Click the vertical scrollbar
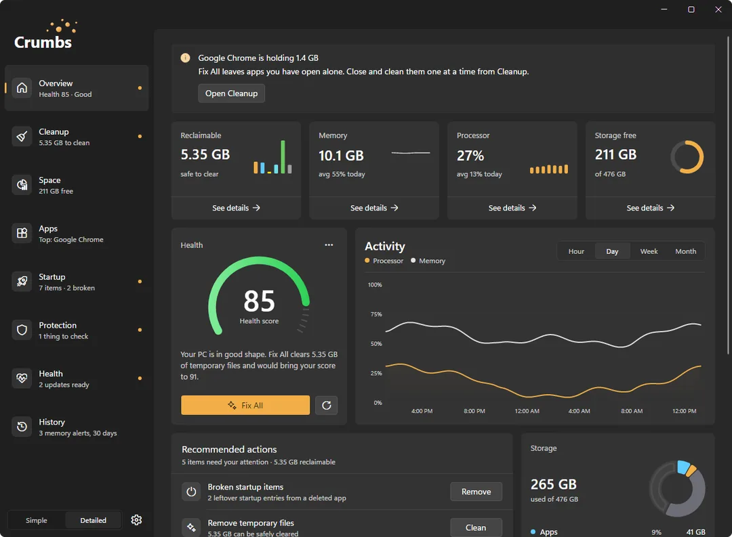This screenshot has width=732, height=537. pyautogui.click(x=728, y=194)
